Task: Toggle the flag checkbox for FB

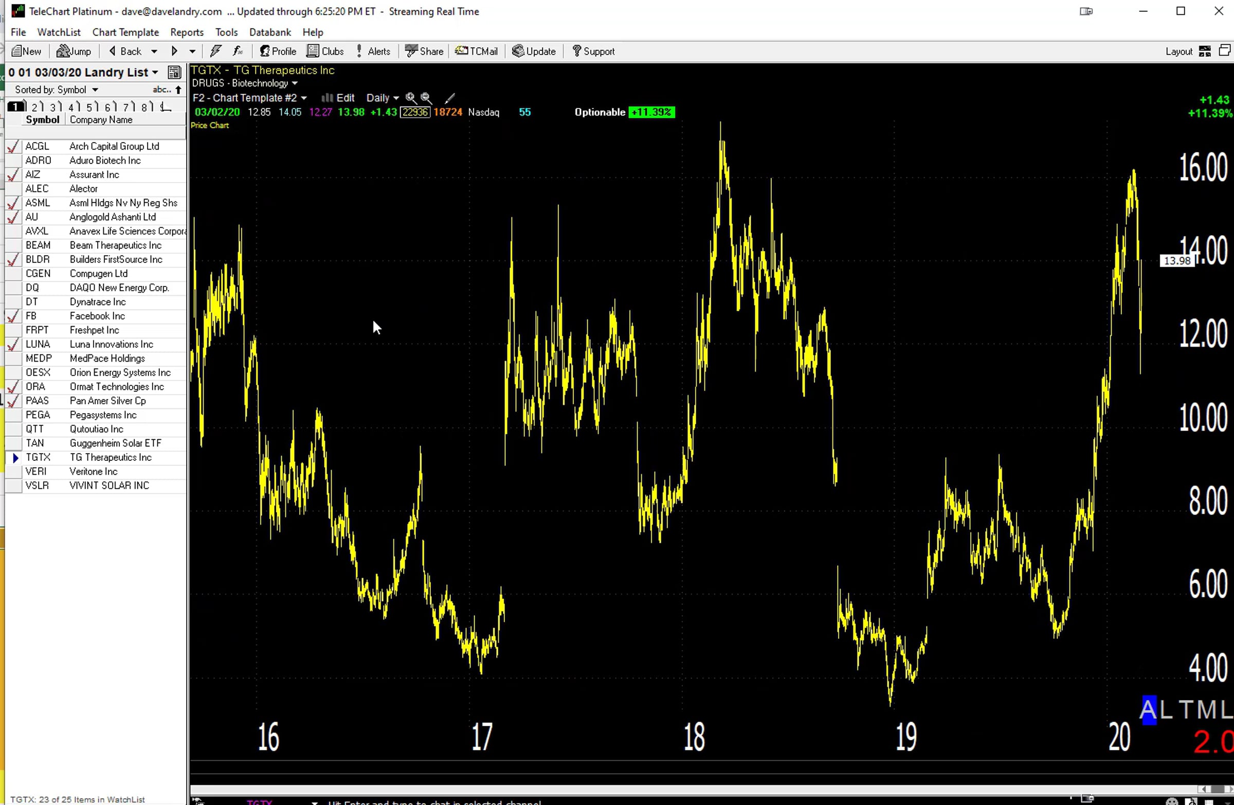Action: pyautogui.click(x=13, y=316)
